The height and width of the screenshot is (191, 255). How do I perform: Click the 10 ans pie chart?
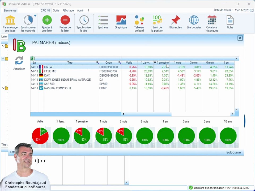[x=228, y=136]
